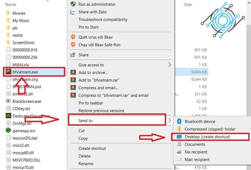This screenshot has width=251, height=170.
Task: Expand the Send to submenu chevron
Action: click(169, 121)
